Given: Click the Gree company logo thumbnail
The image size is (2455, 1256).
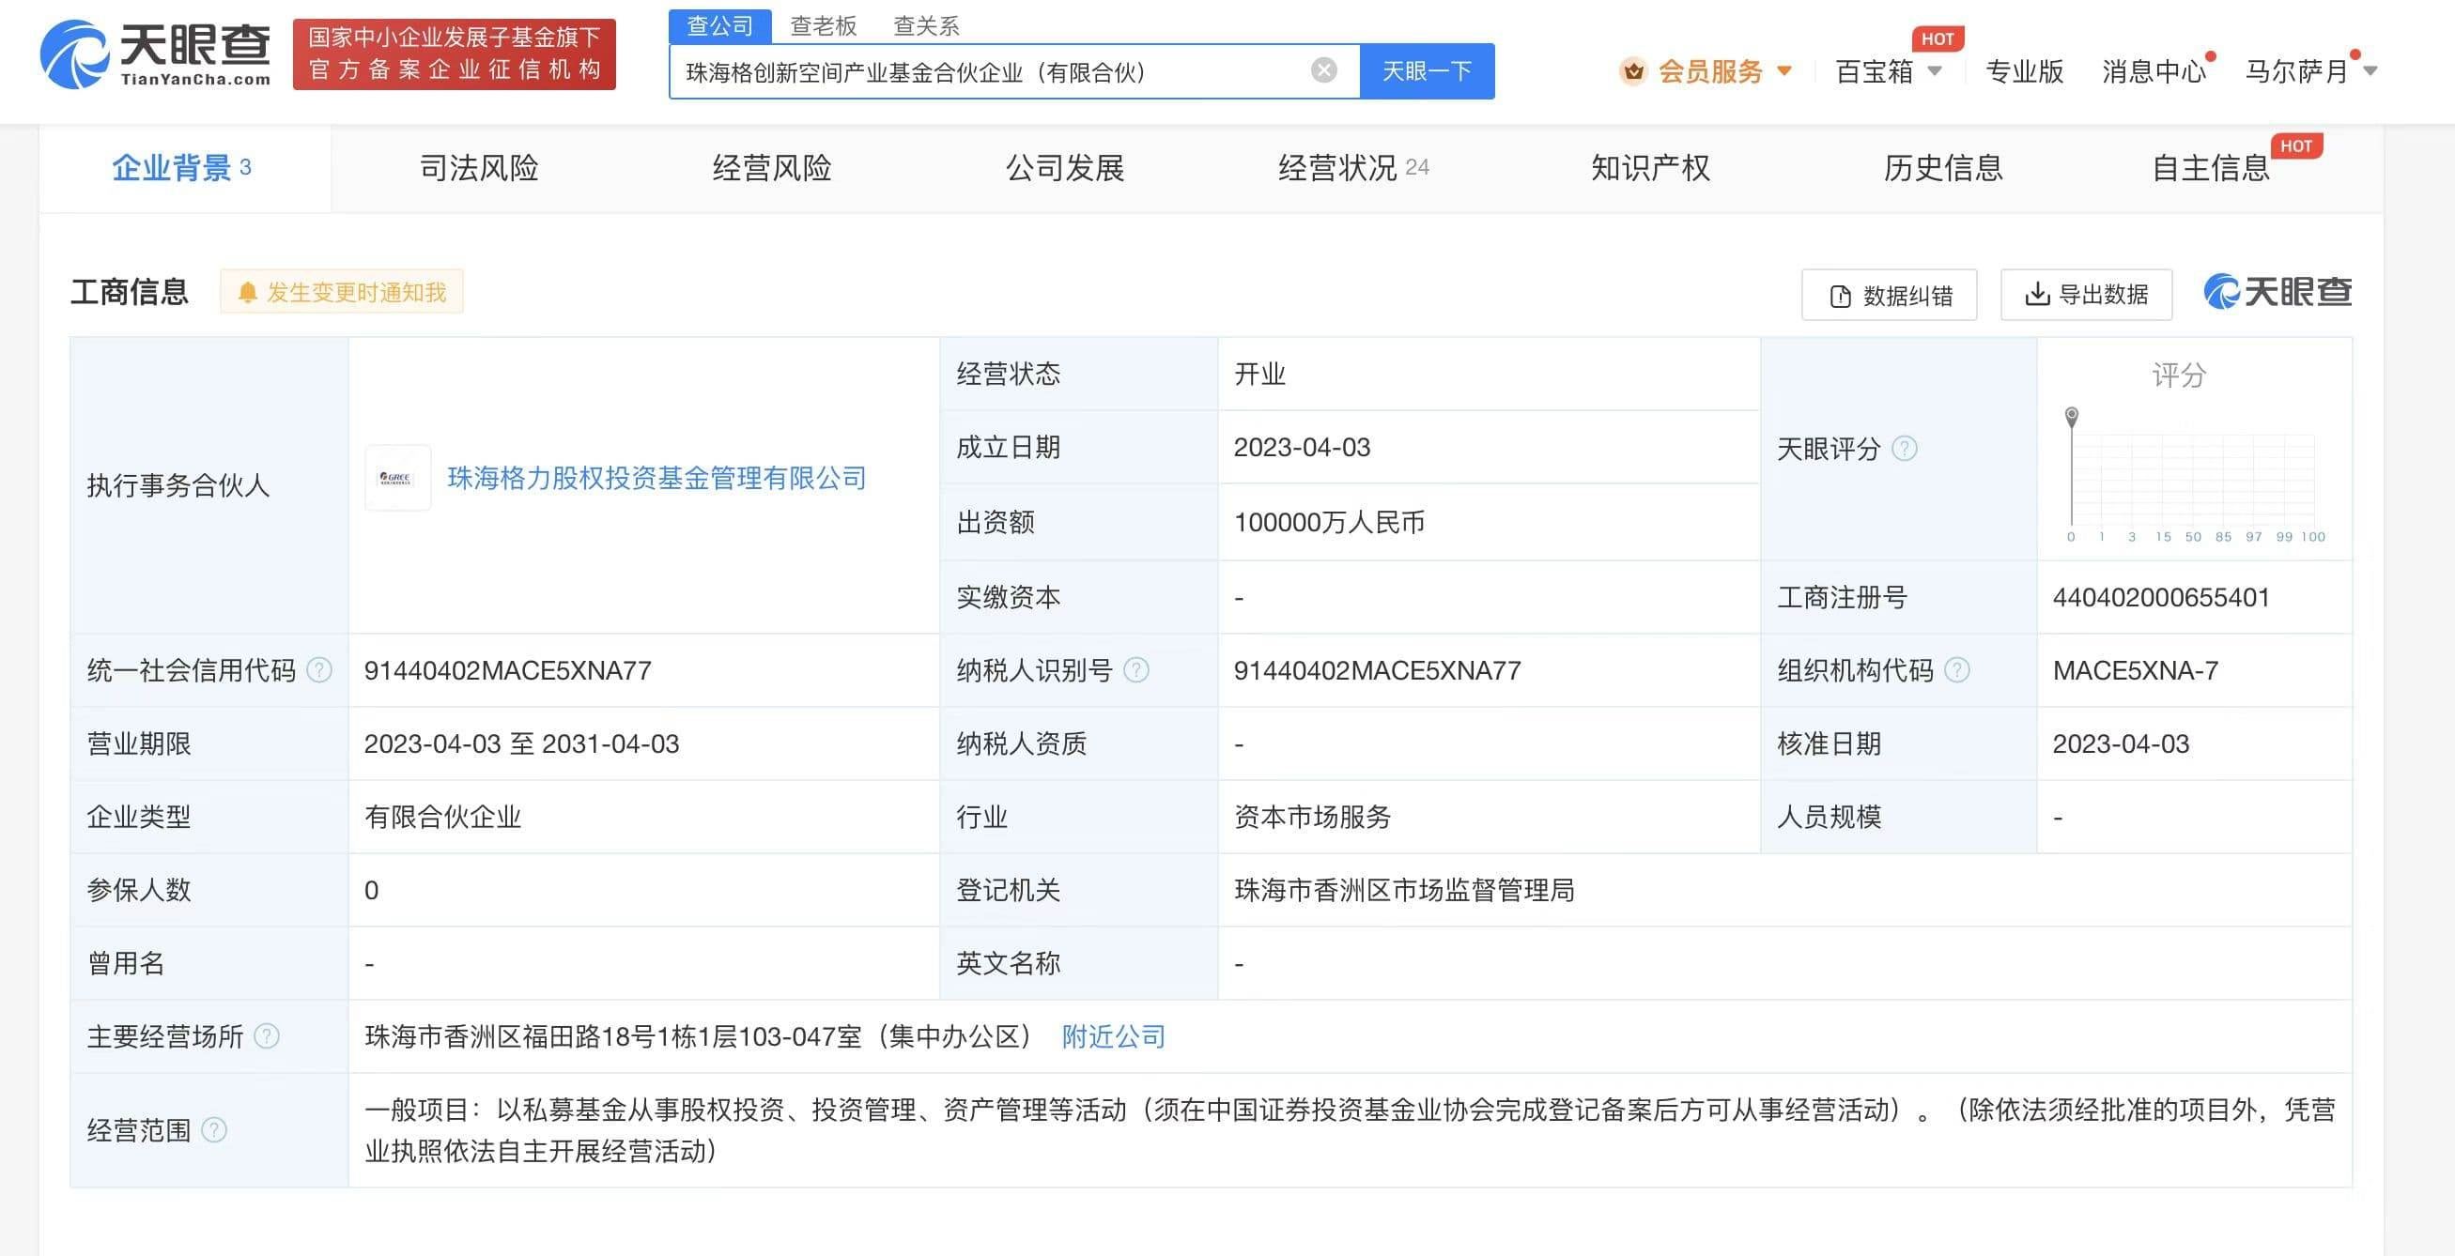Looking at the screenshot, I should pos(397,478).
